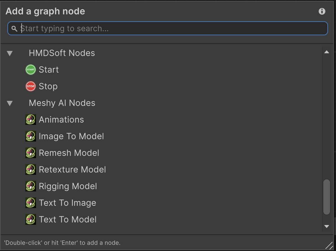The width and height of the screenshot is (336, 251).
Task: Click the Animations node Meshy icon
Action: click(x=31, y=120)
